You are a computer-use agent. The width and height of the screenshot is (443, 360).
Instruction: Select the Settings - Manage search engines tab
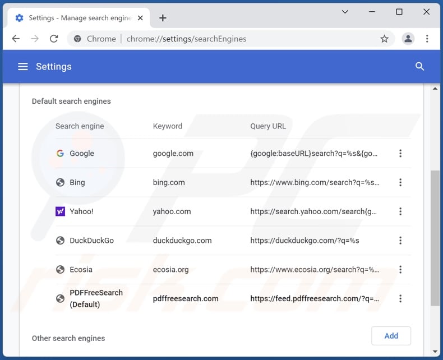[79, 18]
